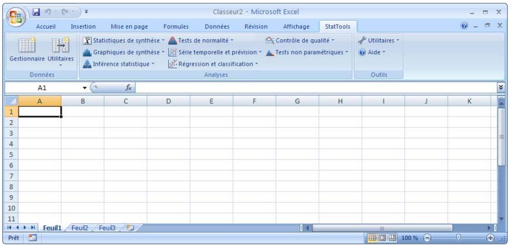
Task: Select column D header
Action: pos(168,101)
